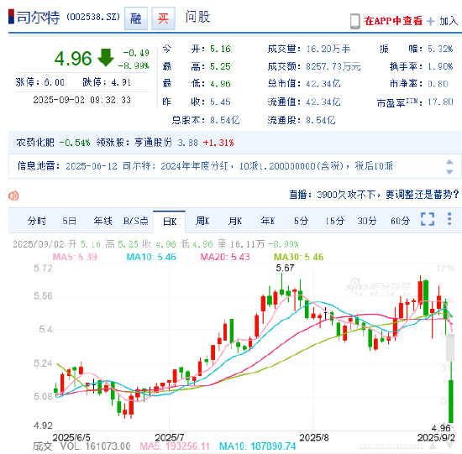This screenshot has width=462, height=454.
Task: Click the 总市值 42.34亿 value
Action: 323,84
